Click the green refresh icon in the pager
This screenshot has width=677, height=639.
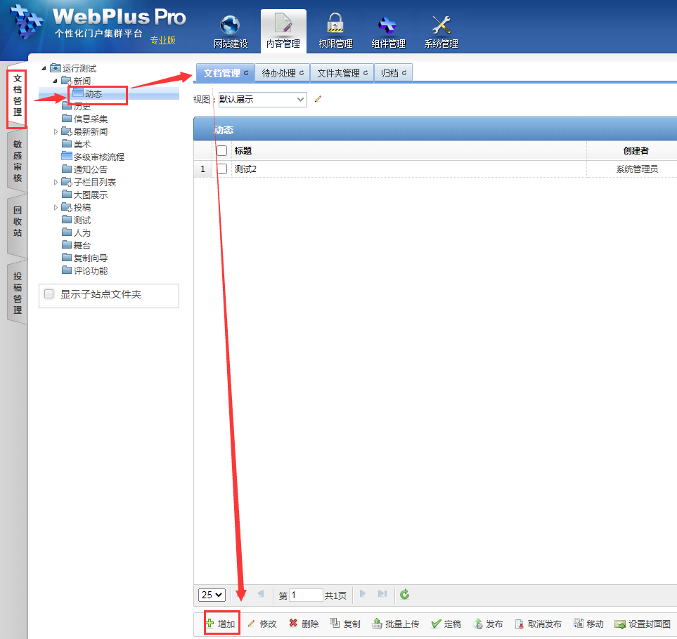(x=405, y=595)
